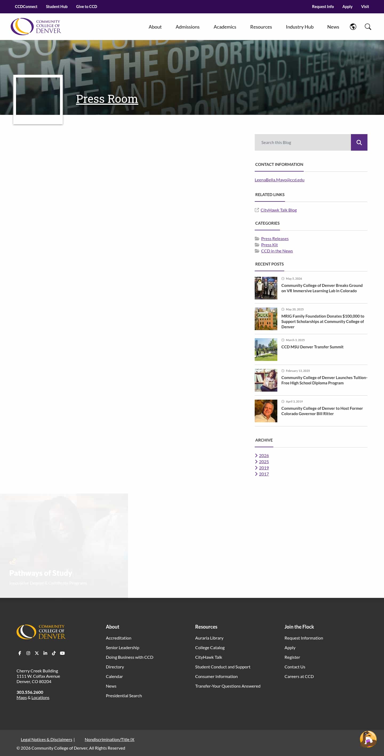
Task: Open the Admissions menu
Action: click(x=187, y=27)
